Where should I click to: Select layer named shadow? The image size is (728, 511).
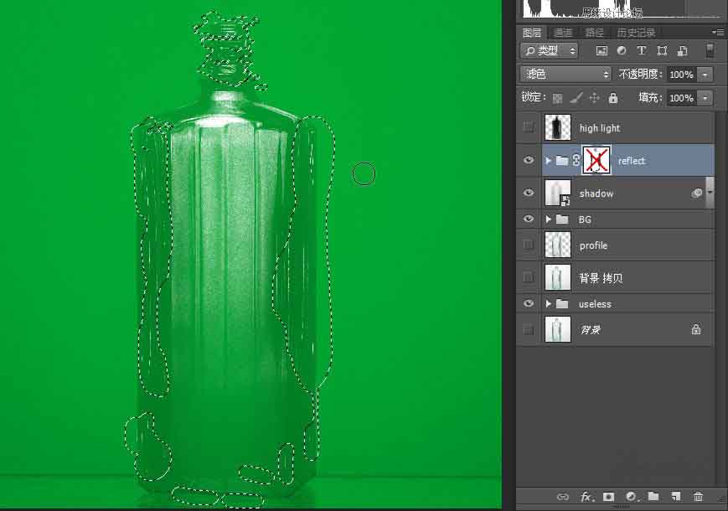pos(596,193)
